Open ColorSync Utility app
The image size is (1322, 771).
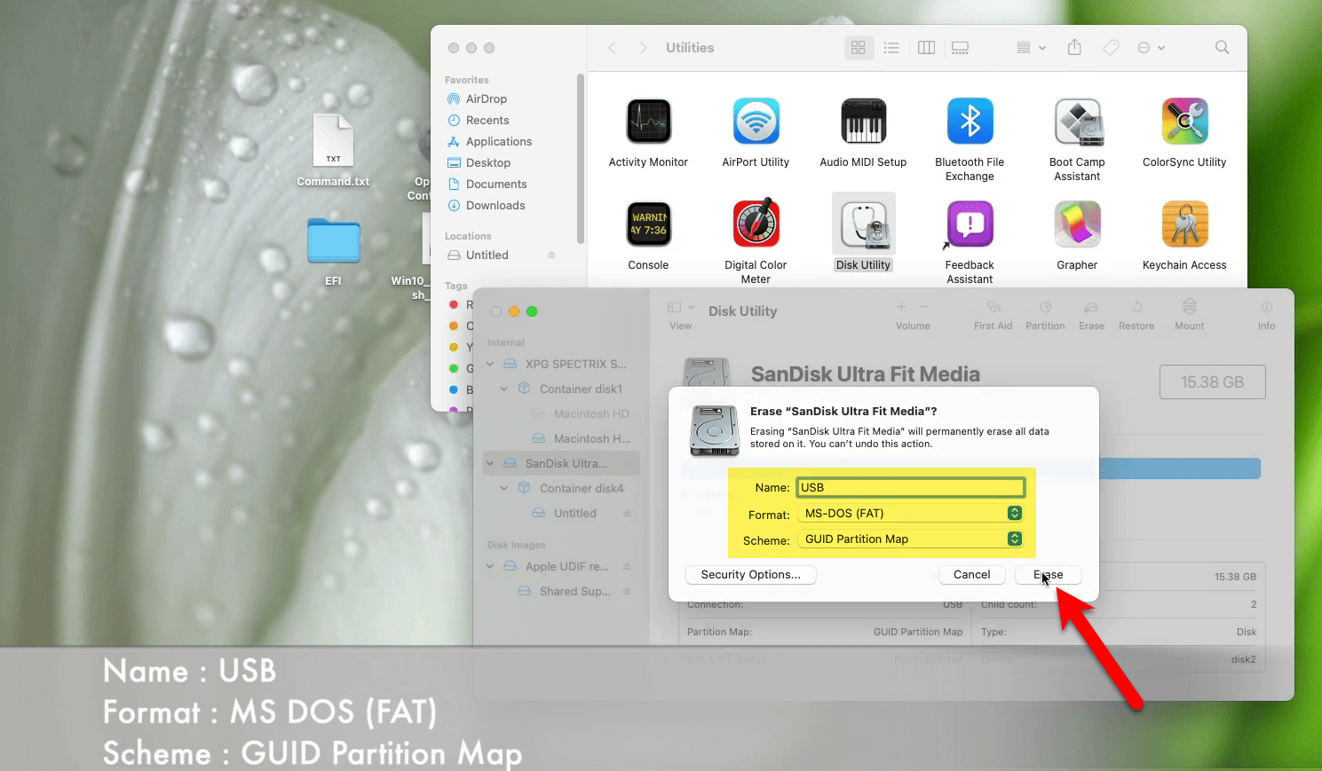pos(1184,122)
